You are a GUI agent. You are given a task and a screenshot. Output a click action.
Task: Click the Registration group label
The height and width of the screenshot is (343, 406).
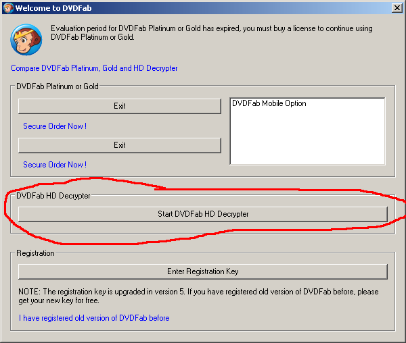click(35, 253)
